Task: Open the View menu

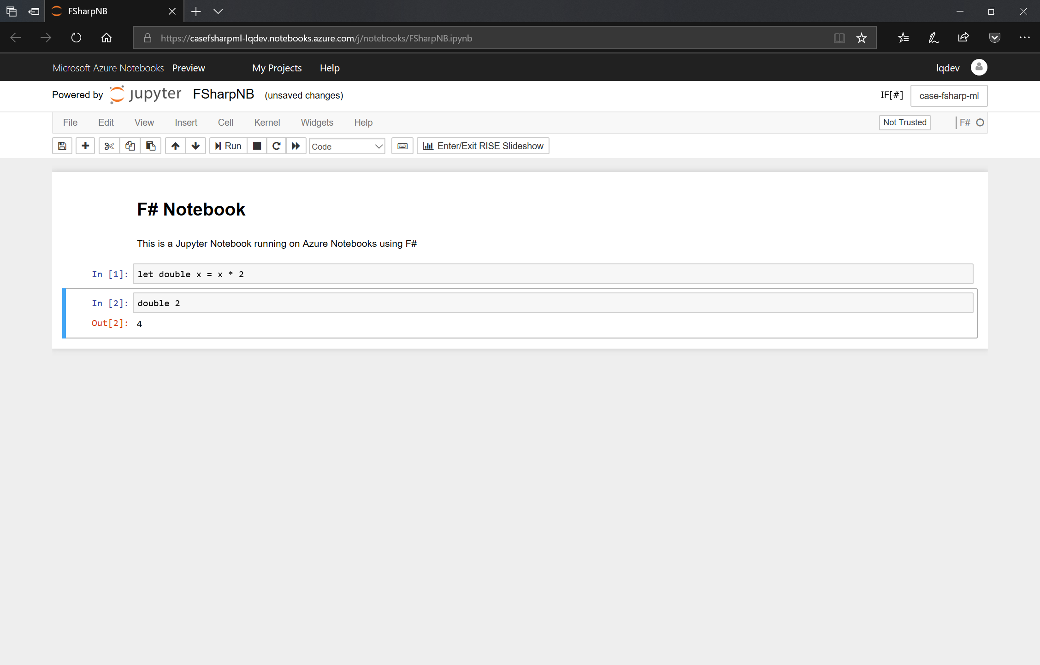Action: (x=144, y=122)
